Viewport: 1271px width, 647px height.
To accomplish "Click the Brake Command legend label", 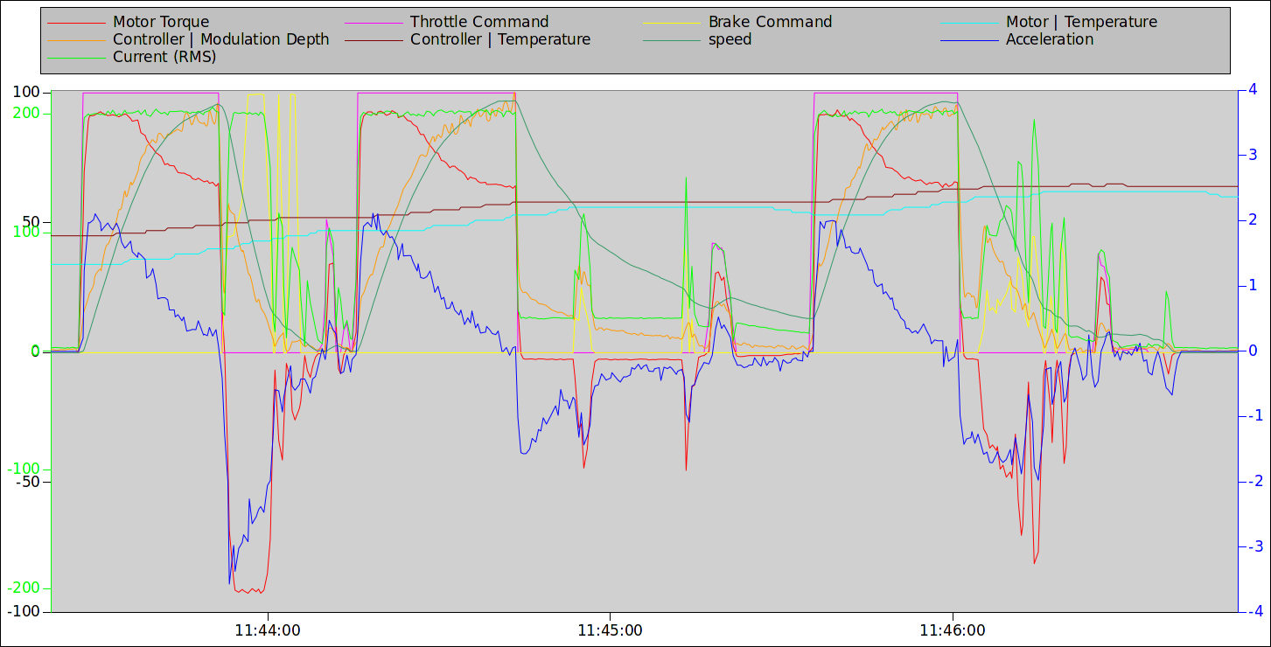I will 770,22.
